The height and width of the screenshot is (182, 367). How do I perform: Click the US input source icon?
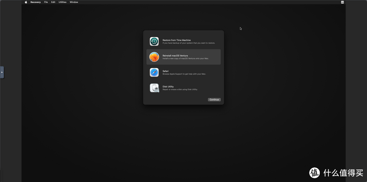(343, 2)
